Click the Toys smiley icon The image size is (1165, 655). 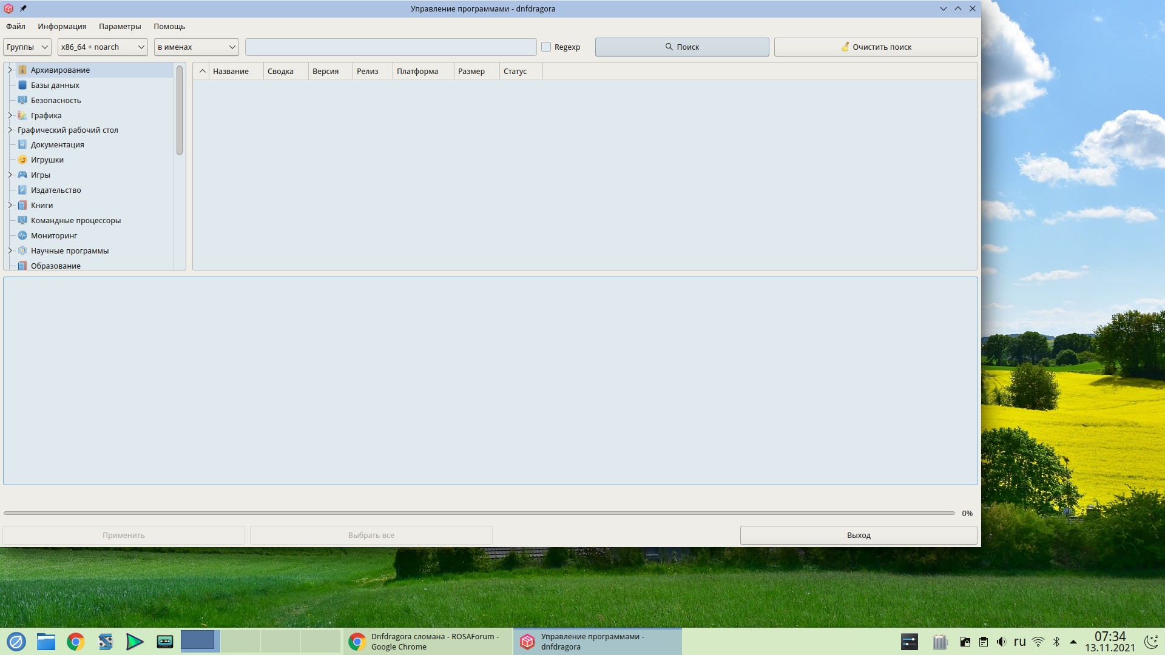point(22,160)
